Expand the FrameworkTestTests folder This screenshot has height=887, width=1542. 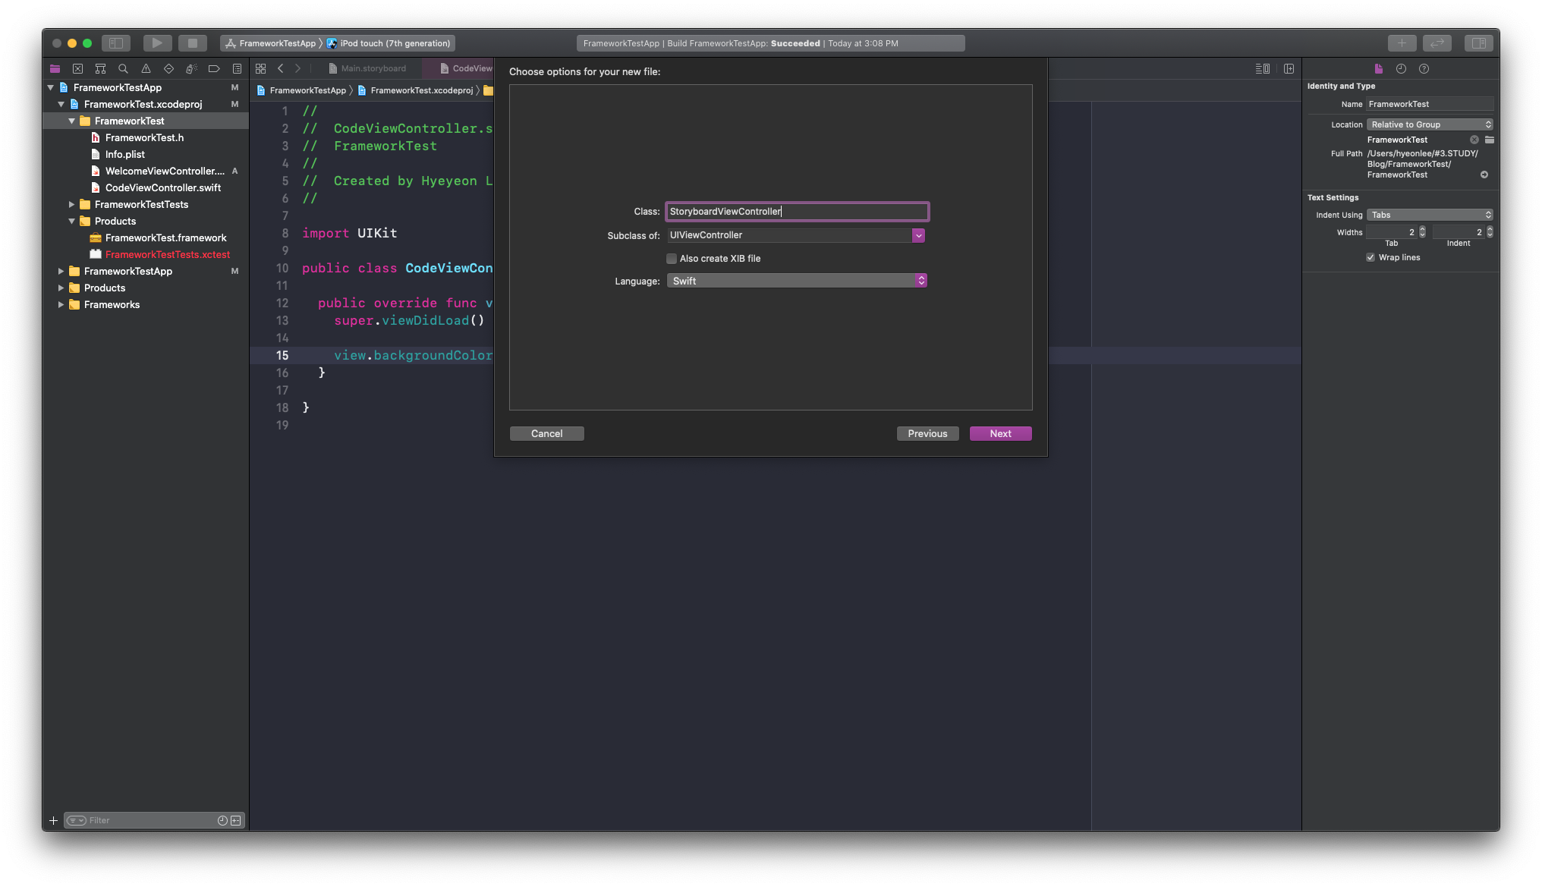click(x=71, y=204)
